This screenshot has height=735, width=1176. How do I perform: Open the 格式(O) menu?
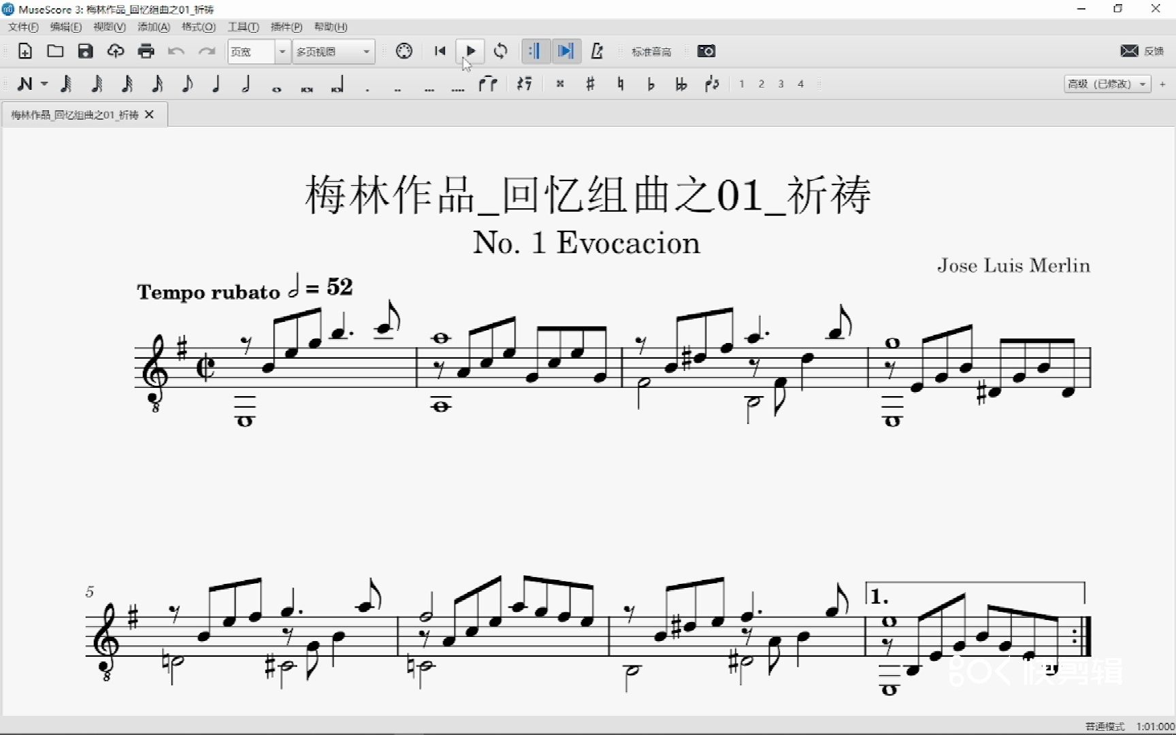tap(199, 27)
